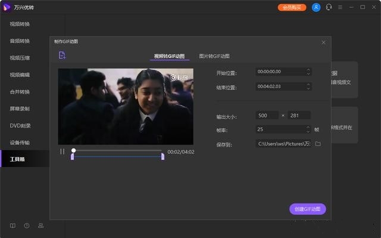Close the 制作GIF动图 dialog
Image resolution: width=381 pixels, height=238 pixels.
(x=323, y=42)
